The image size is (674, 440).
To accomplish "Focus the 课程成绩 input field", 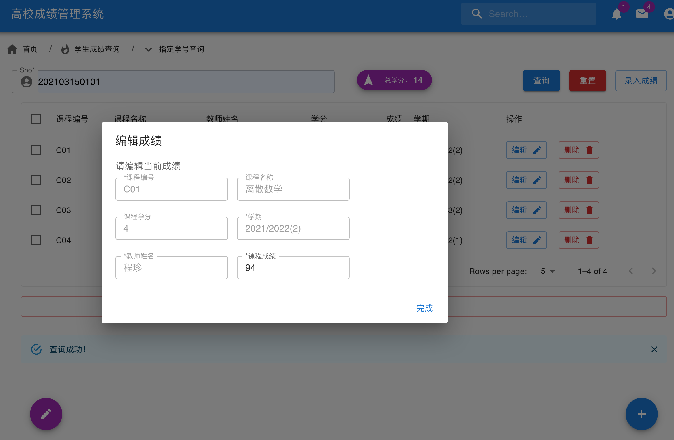I will [293, 268].
